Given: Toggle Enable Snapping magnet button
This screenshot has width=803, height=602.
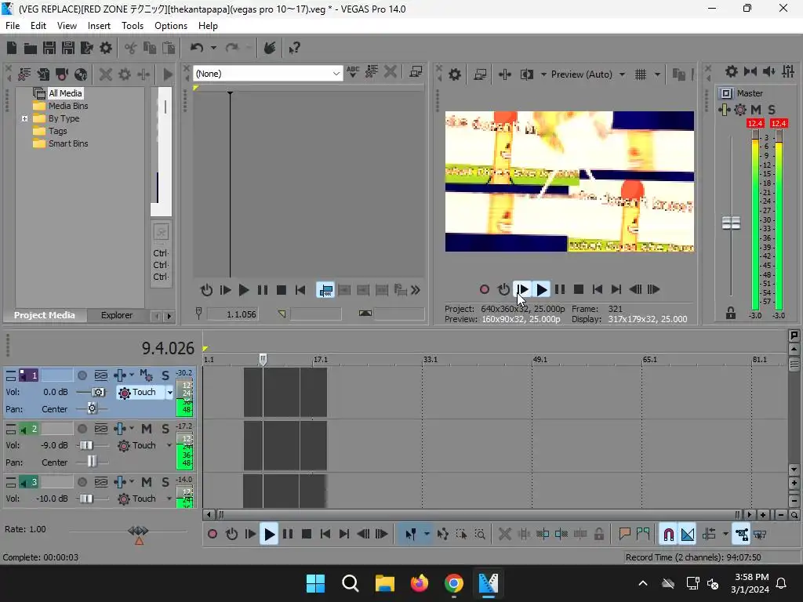Looking at the screenshot, I should click(669, 535).
